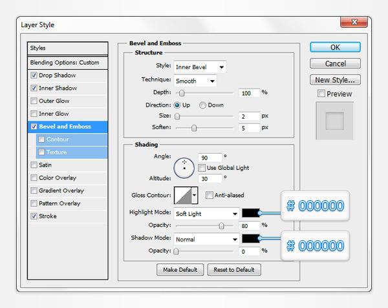The height and width of the screenshot is (308, 388).
Task: Select the Down direction radio button
Action: [x=203, y=105]
